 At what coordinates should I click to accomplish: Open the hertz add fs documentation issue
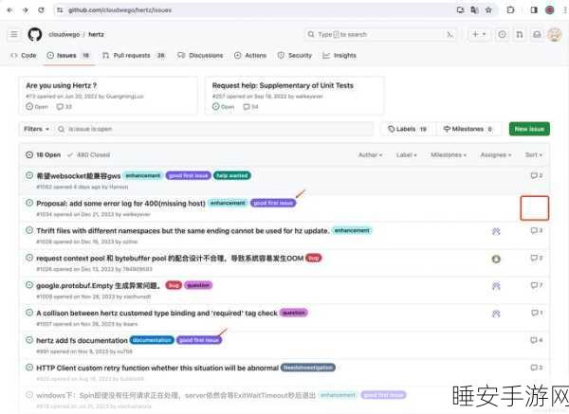[82, 340]
